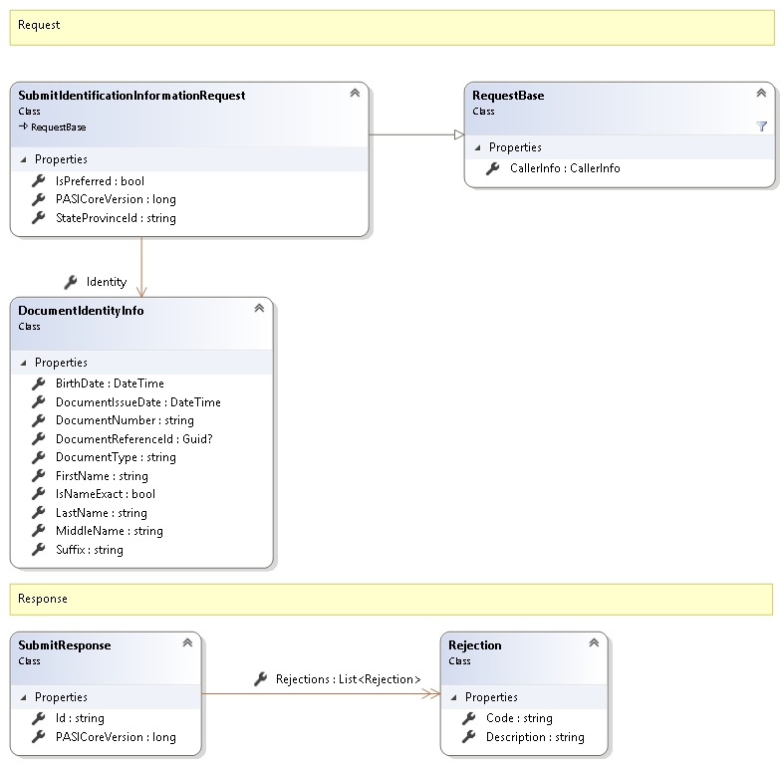The image size is (784, 764).
Task: Collapse the Rejection class with chevron
Action: [594, 643]
